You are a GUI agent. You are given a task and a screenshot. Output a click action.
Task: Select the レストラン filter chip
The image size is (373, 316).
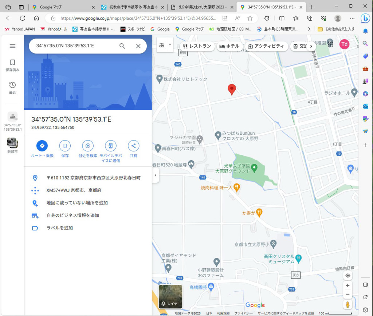(197, 46)
